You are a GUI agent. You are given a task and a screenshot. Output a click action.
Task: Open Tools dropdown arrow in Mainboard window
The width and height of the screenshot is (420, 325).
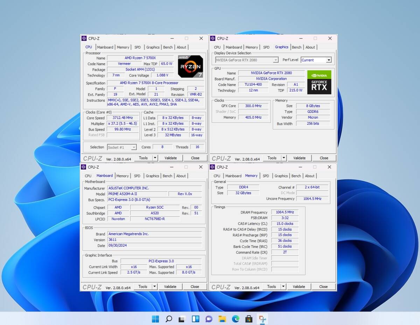tap(154, 287)
